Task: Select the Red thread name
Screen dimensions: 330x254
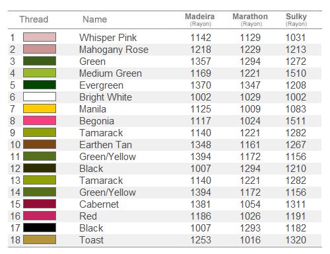Action: pyautogui.click(x=88, y=216)
